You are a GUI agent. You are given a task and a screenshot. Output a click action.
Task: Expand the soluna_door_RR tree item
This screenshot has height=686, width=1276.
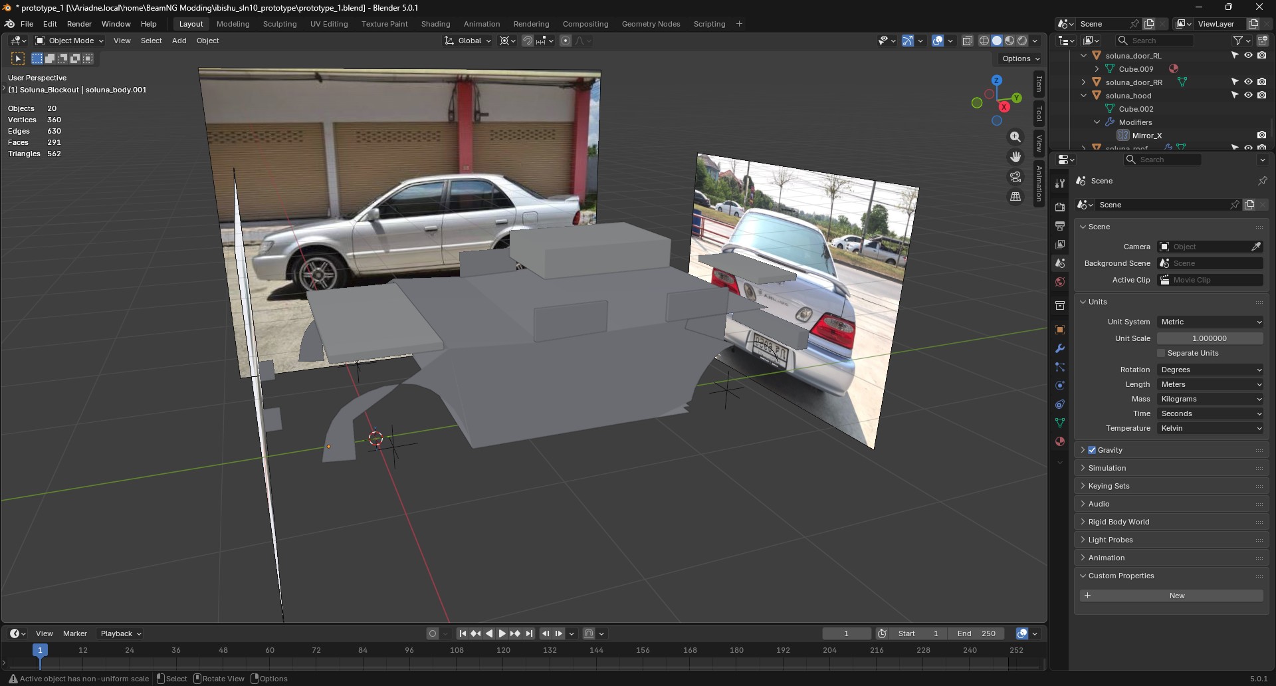coord(1084,82)
